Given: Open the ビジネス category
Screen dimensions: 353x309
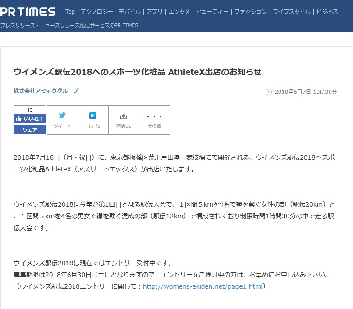Looking at the screenshot, I should coord(327,11).
